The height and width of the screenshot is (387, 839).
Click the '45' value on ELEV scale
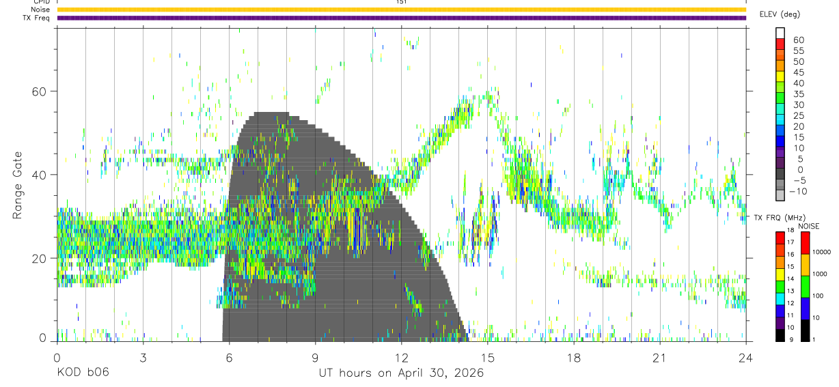coord(798,72)
